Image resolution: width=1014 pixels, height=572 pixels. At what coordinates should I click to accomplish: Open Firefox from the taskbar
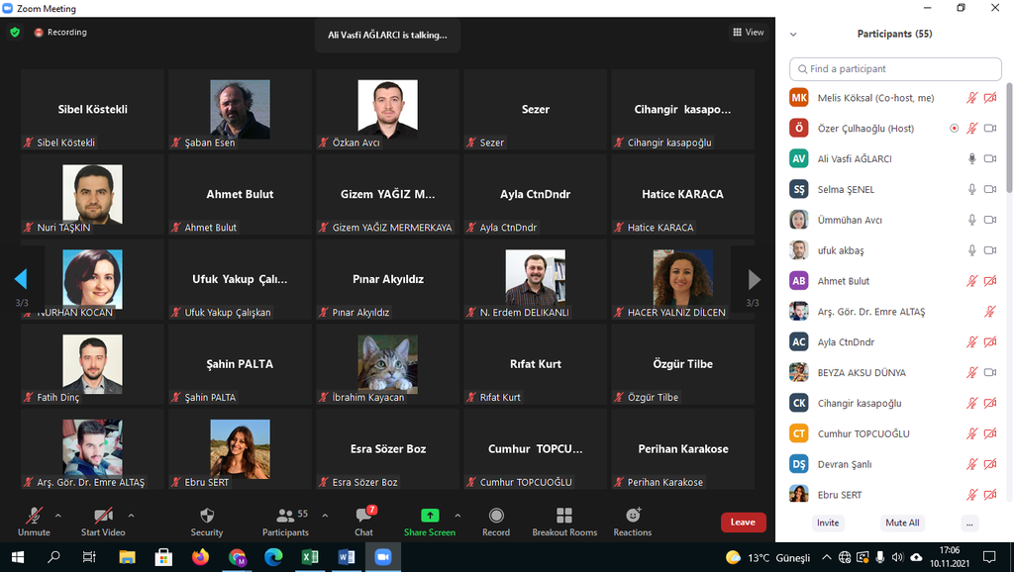tap(200, 557)
